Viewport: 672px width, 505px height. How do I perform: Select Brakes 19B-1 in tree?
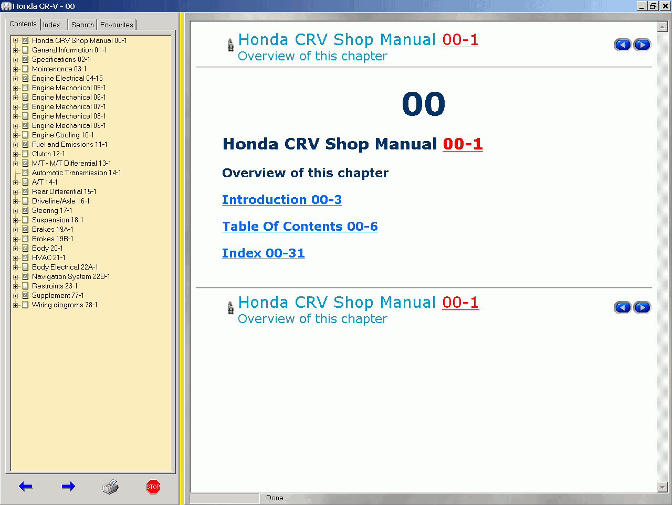tap(52, 239)
